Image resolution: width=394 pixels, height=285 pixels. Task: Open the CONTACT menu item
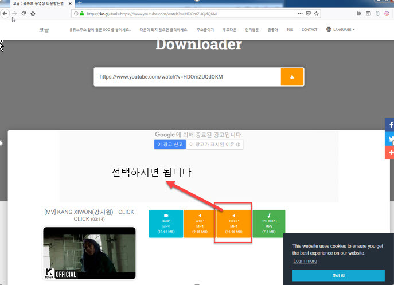(x=309, y=29)
